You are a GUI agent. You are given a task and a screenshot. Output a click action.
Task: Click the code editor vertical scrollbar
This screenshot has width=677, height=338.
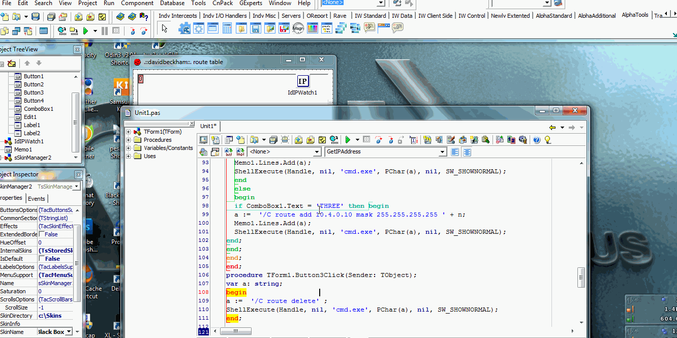pos(581,278)
